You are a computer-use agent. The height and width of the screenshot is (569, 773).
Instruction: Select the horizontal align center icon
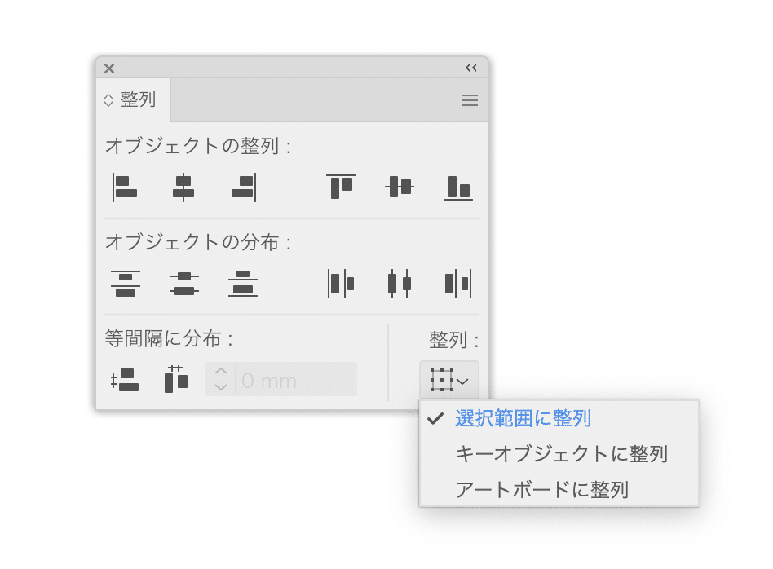pyautogui.click(x=183, y=187)
